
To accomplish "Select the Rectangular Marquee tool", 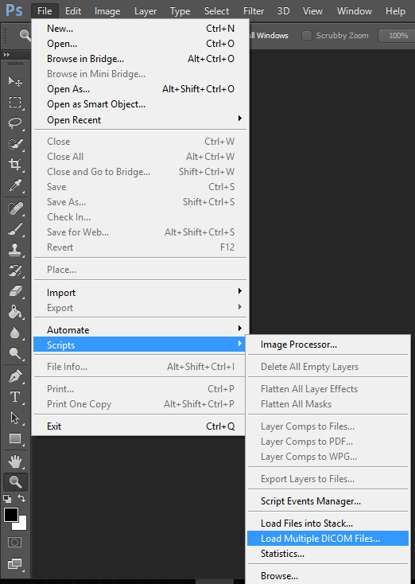I will pos(15,102).
